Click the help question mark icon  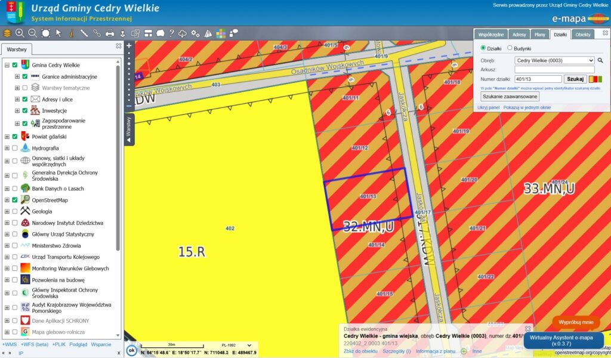172,34
